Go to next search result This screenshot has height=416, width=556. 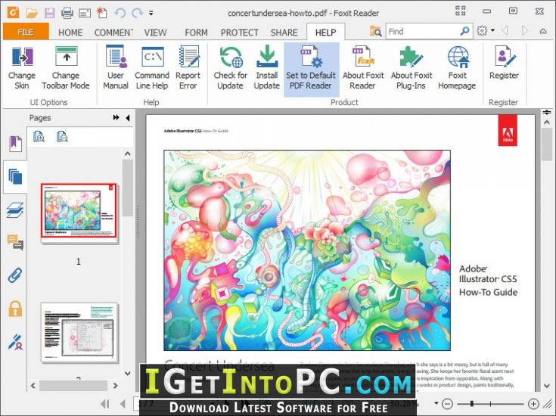point(524,31)
